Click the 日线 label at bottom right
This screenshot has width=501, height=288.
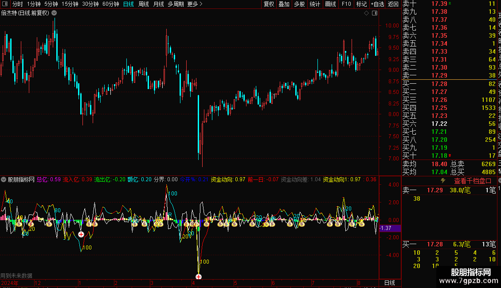(x=389, y=283)
